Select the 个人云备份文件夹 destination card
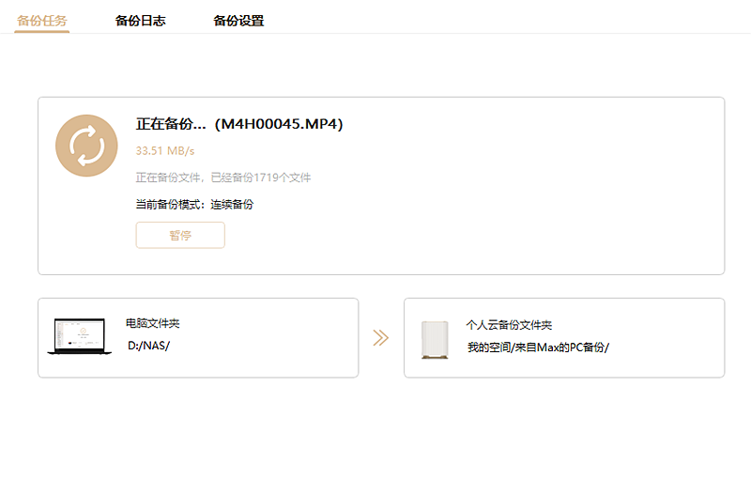Screen dimensions: 751x479 pos(564,338)
